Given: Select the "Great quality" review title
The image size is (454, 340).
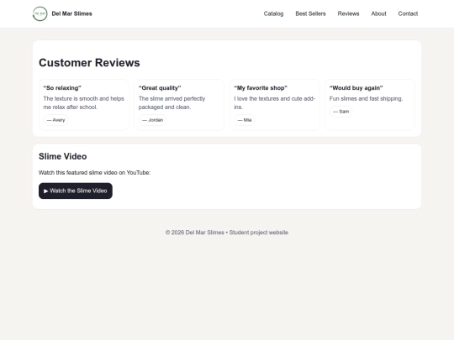Looking at the screenshot, I should pyautogui.click(x=160, y=88).
